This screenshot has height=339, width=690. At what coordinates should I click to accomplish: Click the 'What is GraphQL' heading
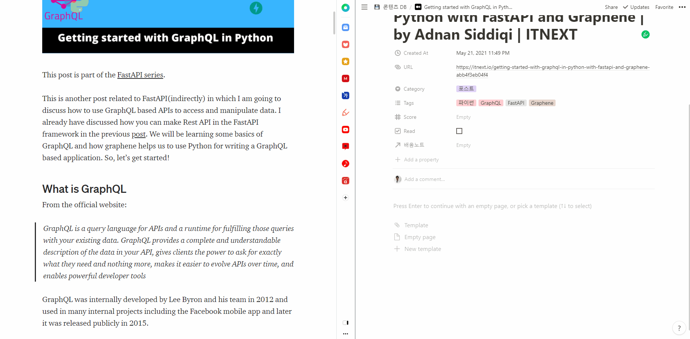[84, 189]
